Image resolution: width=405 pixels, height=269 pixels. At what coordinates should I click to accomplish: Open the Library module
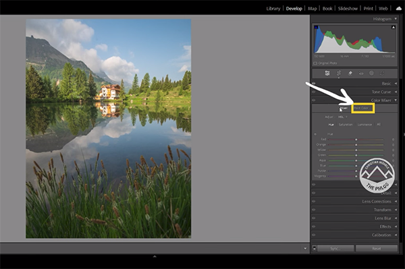[x=273, y=9]
